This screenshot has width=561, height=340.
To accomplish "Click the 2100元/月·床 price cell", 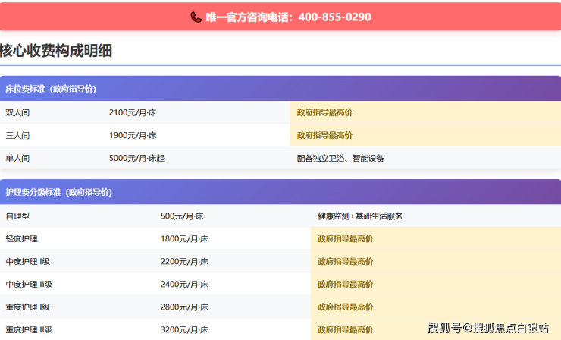I will (133, 112).
